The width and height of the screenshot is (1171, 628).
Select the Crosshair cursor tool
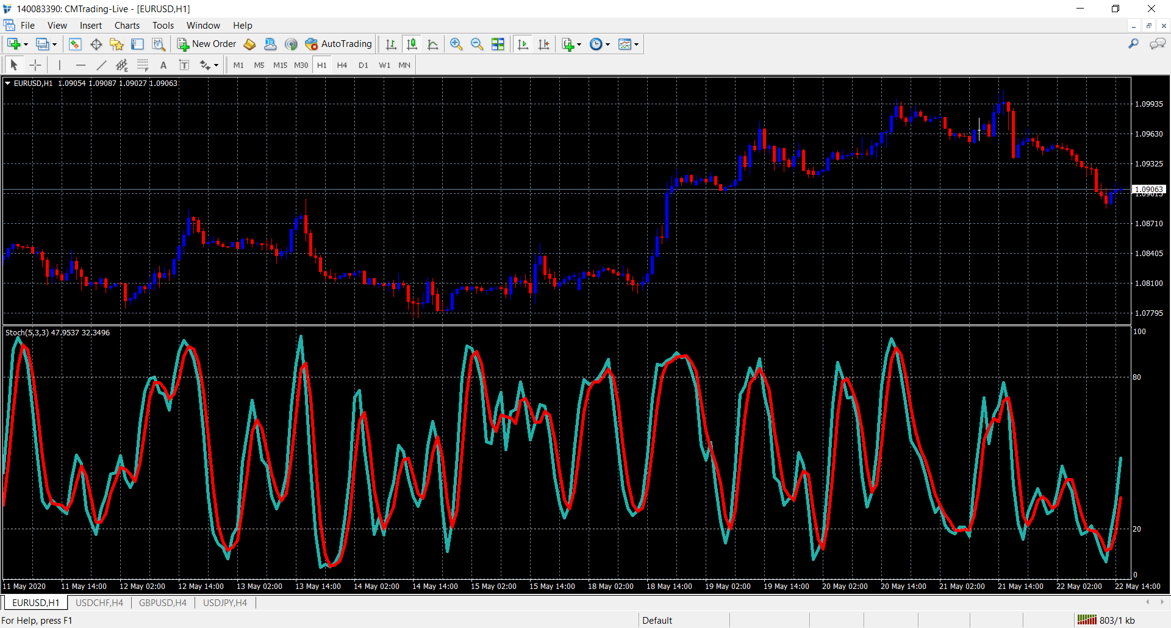coord(35,65)
